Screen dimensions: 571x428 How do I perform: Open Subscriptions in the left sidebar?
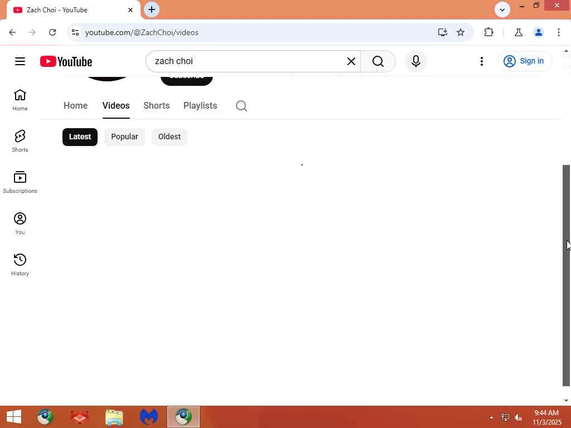pos(20,182)
